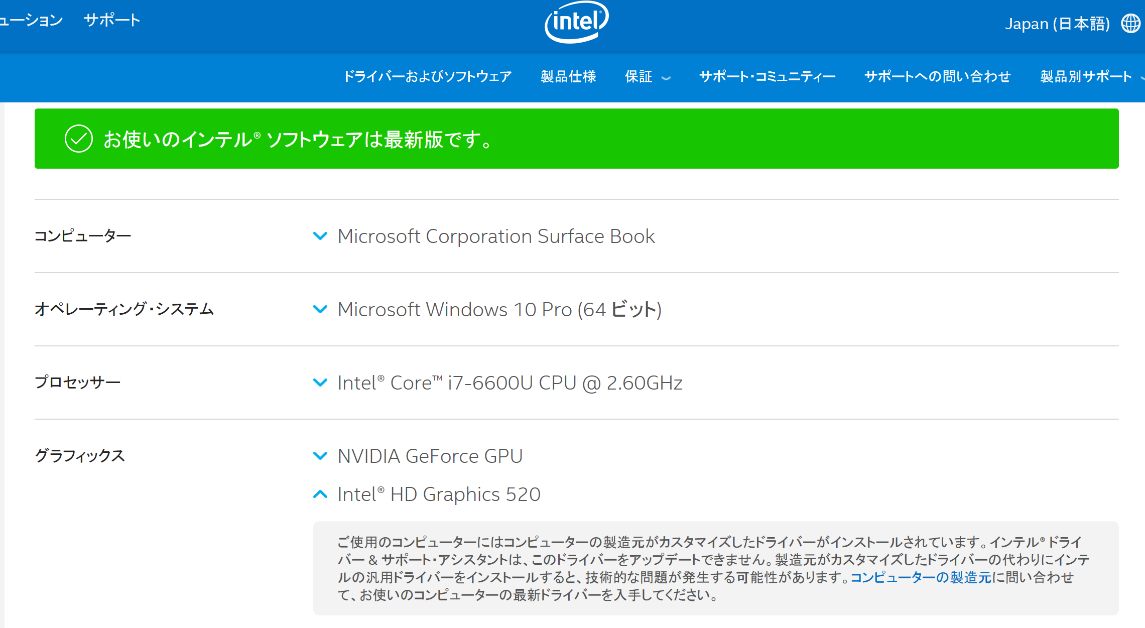
Task: Follow the コンピューターの製造元 link
Action: (921, 577)
